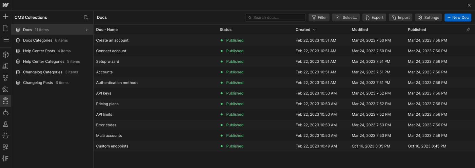475x168 pixels.
Task: Open the 'Multi accounts' doc
Action: click(109, 135)
